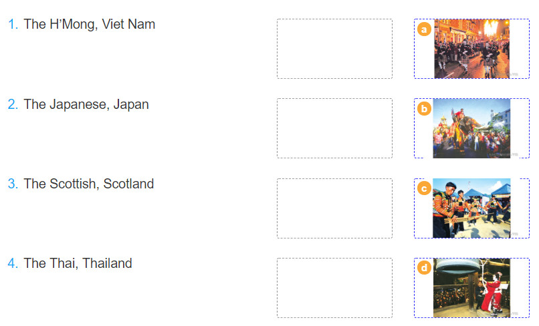539x326 pixels.
Task: Select the H'Mong panpipe dancers photo
Action: tap(471, 208)
